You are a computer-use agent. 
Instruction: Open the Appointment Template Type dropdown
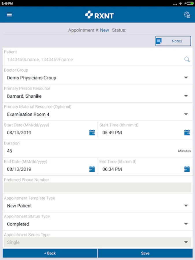pyautogui.click(x=186, y=206)
